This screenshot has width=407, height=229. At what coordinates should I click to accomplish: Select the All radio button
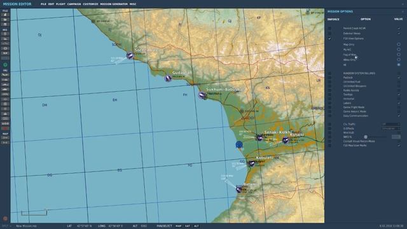399,65
